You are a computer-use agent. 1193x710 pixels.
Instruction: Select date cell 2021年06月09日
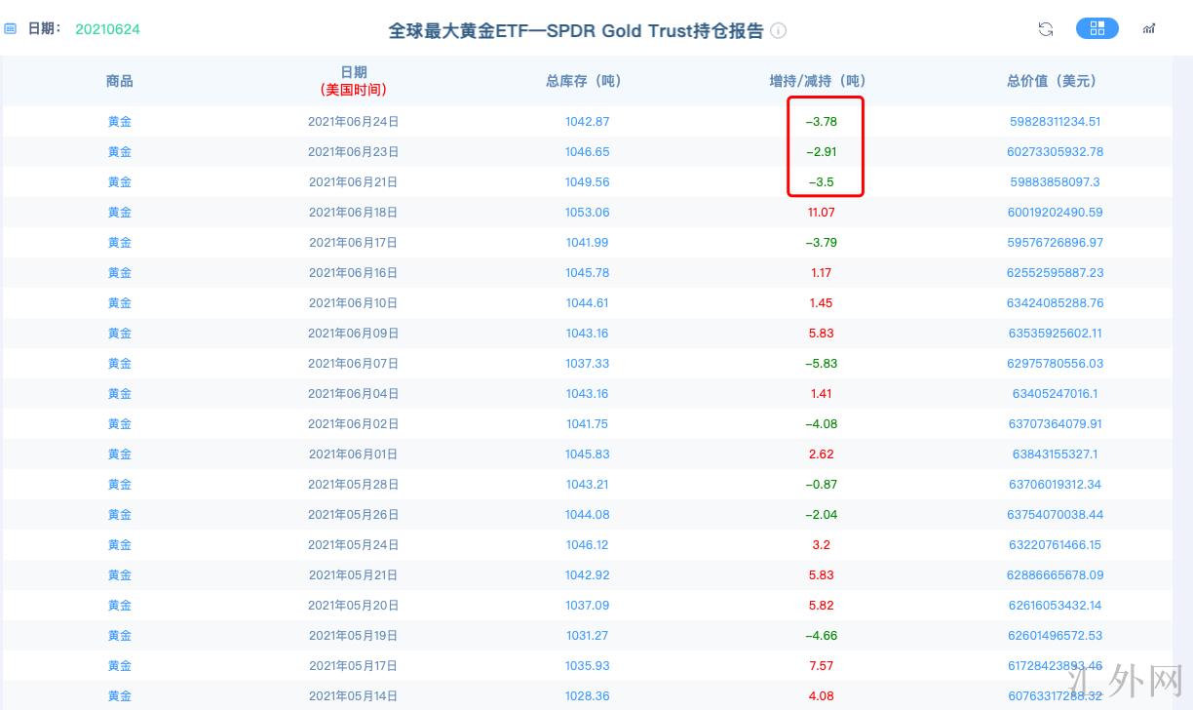[354, 334]
